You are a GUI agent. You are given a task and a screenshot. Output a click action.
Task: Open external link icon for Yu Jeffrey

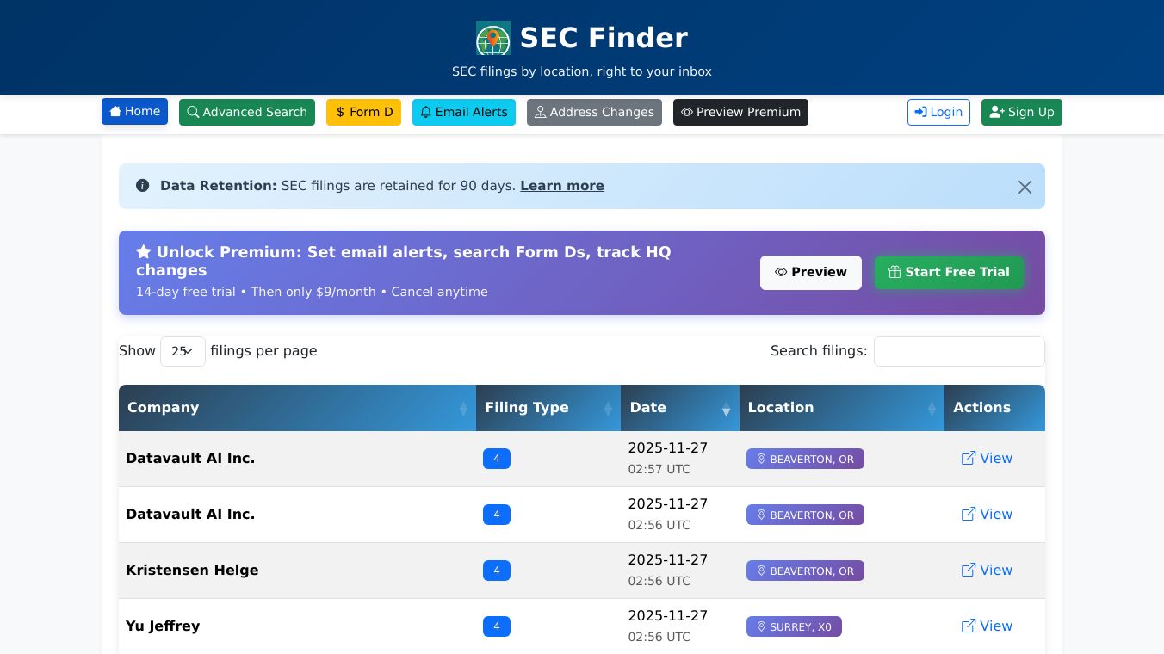tap(969, 626)
